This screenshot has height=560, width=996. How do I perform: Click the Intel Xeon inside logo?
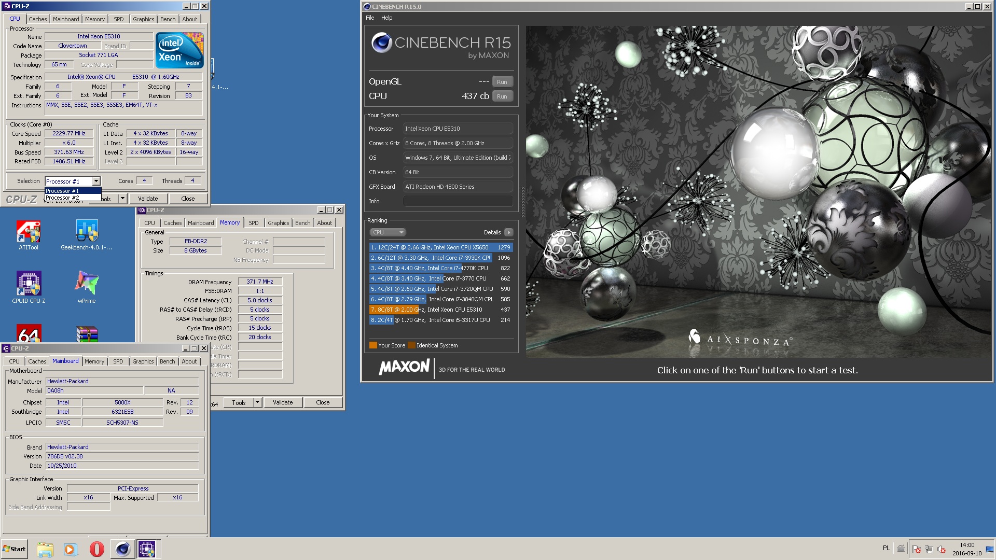(x=179, y=50)
